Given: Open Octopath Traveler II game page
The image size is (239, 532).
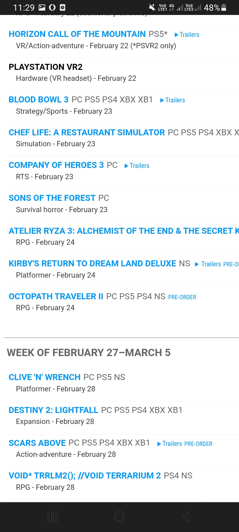Looking at the screenshot, I should [56, 296].
